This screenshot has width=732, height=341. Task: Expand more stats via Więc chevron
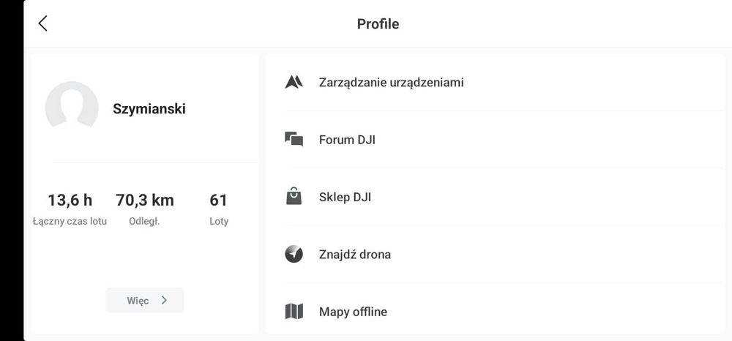pyautogui.click(x=145, y=300)
